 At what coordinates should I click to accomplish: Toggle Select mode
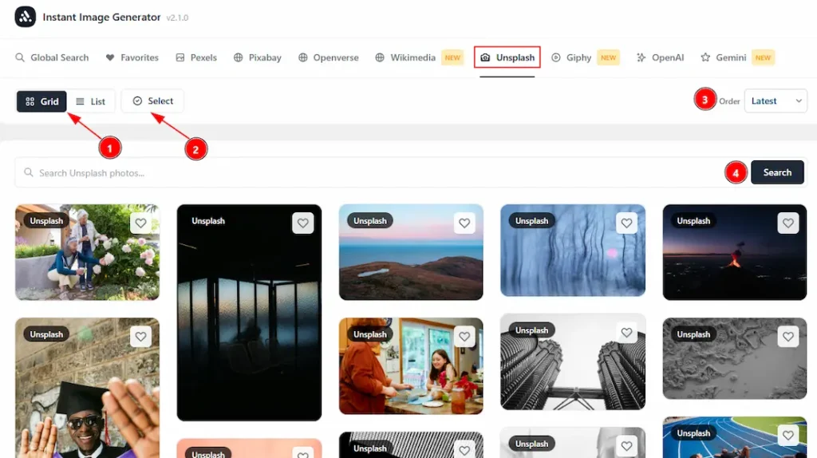152,101
